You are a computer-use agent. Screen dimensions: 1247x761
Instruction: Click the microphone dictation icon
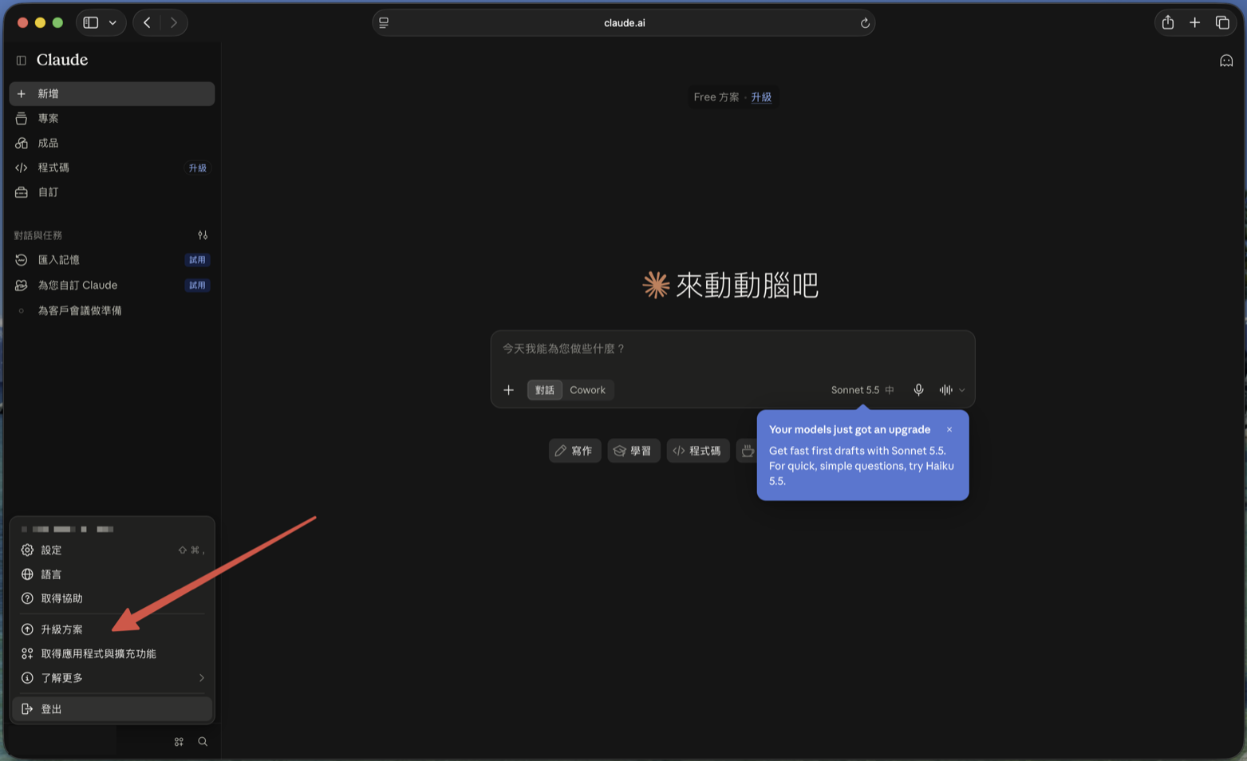tap(918, 390)
